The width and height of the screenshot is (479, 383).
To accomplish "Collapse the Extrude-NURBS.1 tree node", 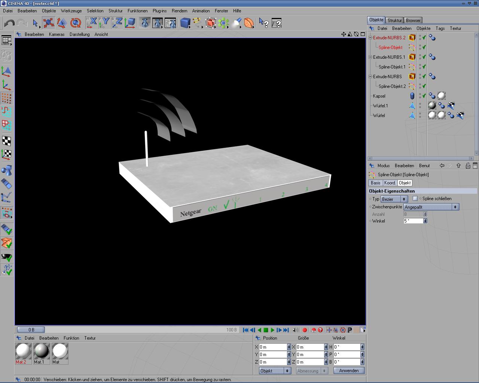I will 370,57.
